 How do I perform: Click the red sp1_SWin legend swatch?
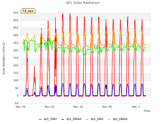coord(40,119)
